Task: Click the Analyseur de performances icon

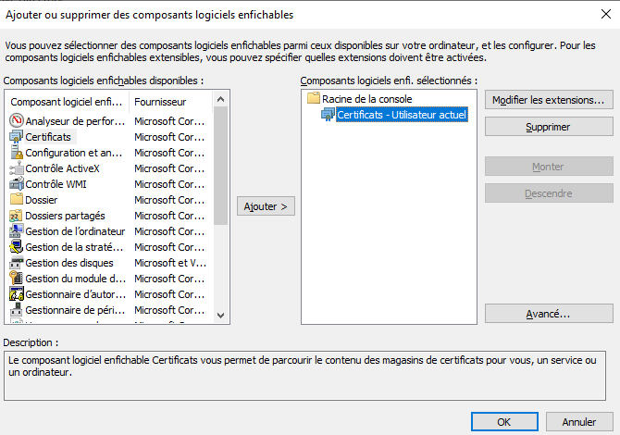Action: point(17,121)
